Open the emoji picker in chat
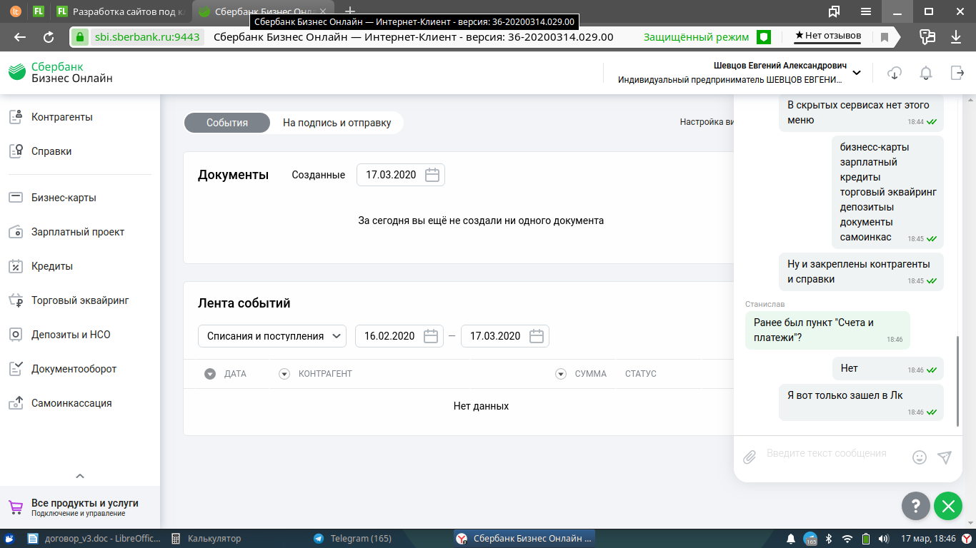The width and height of the screenshot is (976, 548). pos(920,457)
